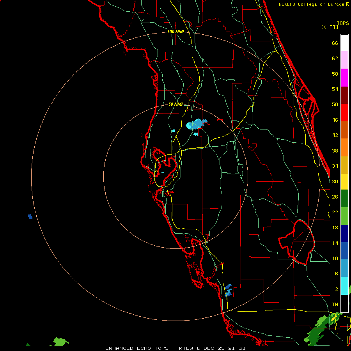Click the 54 value on the scale
The image size is (351, 351).
(335, 89)
